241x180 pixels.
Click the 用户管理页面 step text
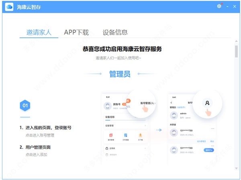point(38,147)
